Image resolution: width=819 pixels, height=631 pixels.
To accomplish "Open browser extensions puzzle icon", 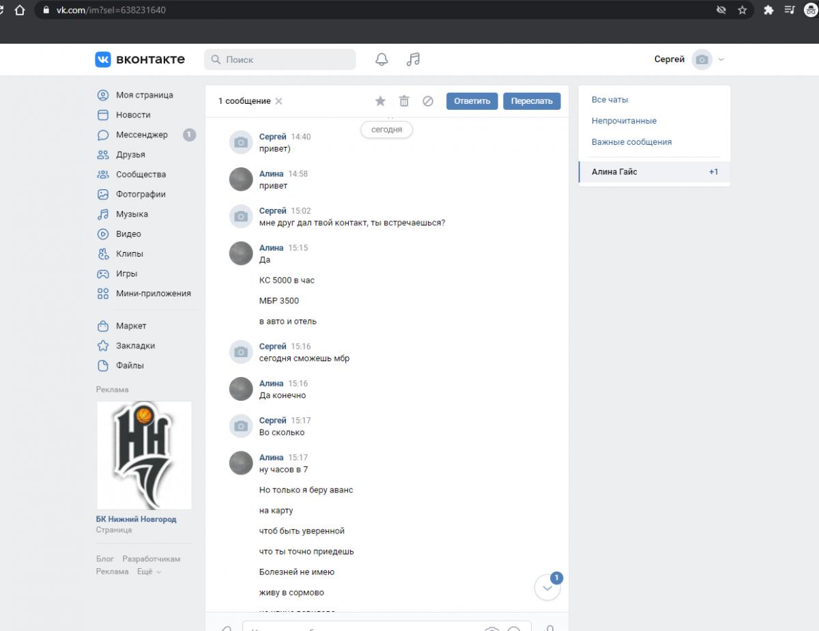I will 768,10.
